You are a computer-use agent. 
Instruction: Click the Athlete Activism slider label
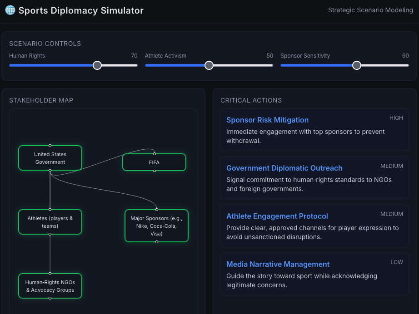click(x=165, y=56)
